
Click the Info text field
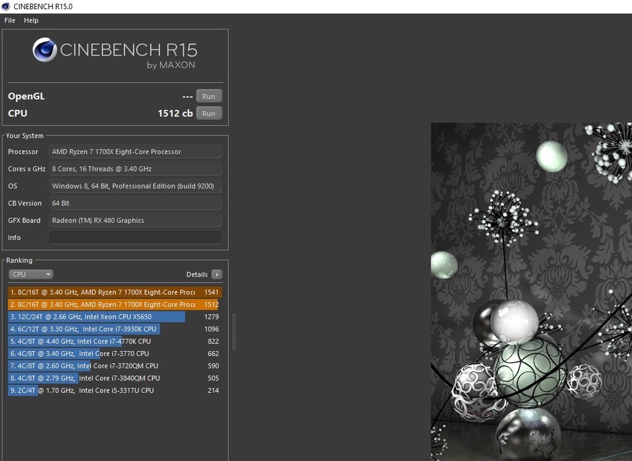(x=135, y=237)
